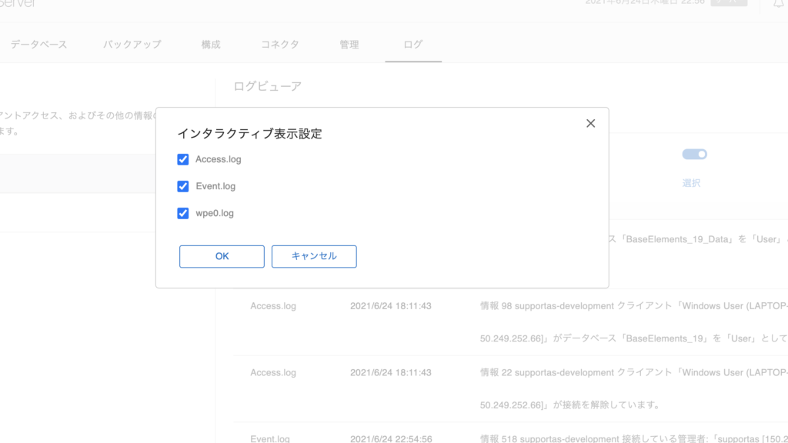
Task: Uncheck the Access.log checkbox
Action: [183, 159]
